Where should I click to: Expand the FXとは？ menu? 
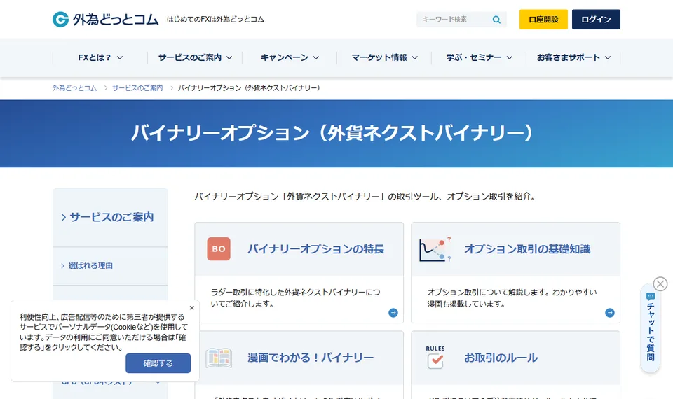tap(100, 57)
